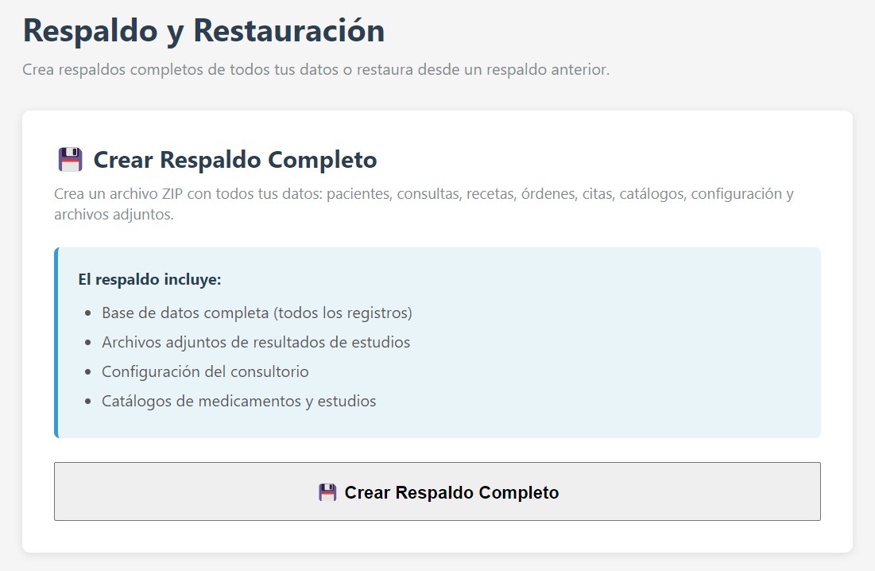This screenshot has height=571, width=875.
Task: Select the 'Base de datos completa (todos los registros)' item
Action: point(256,313)
